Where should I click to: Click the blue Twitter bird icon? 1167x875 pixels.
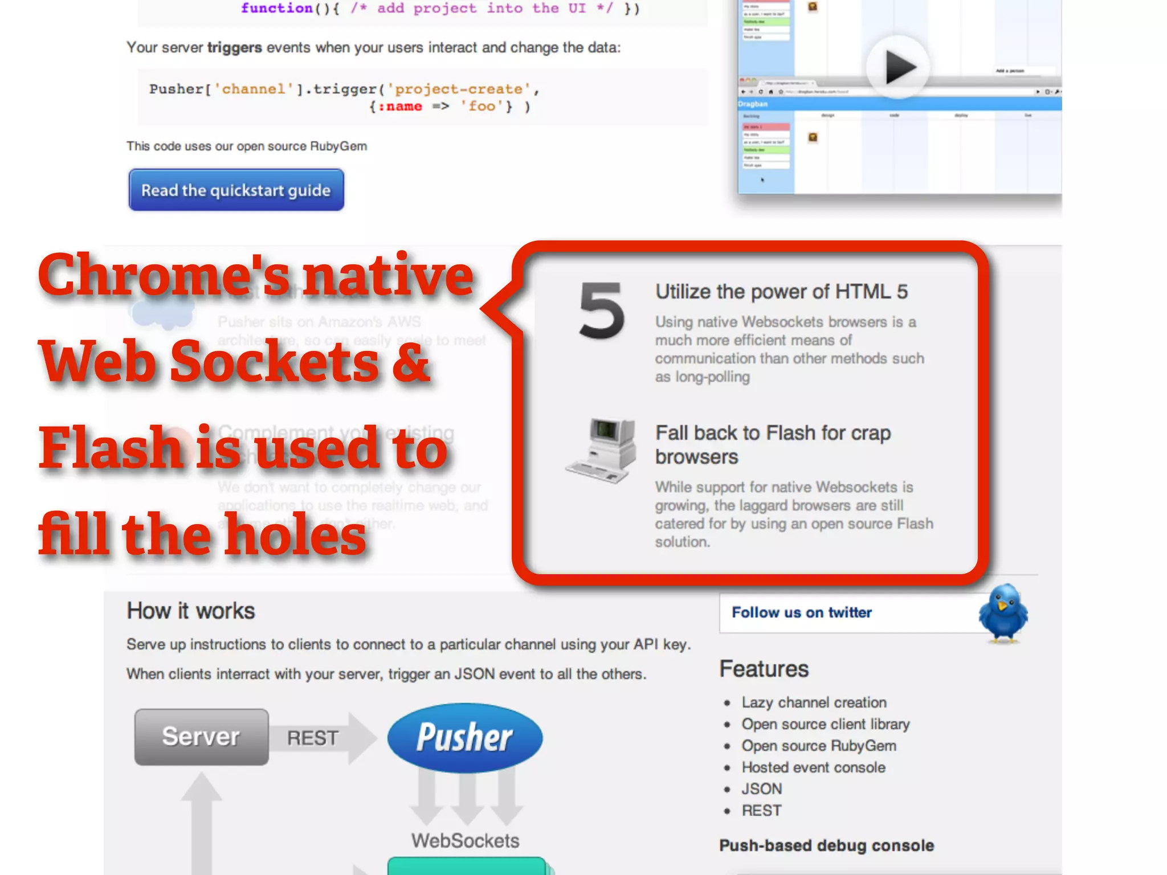[1003, 614]
